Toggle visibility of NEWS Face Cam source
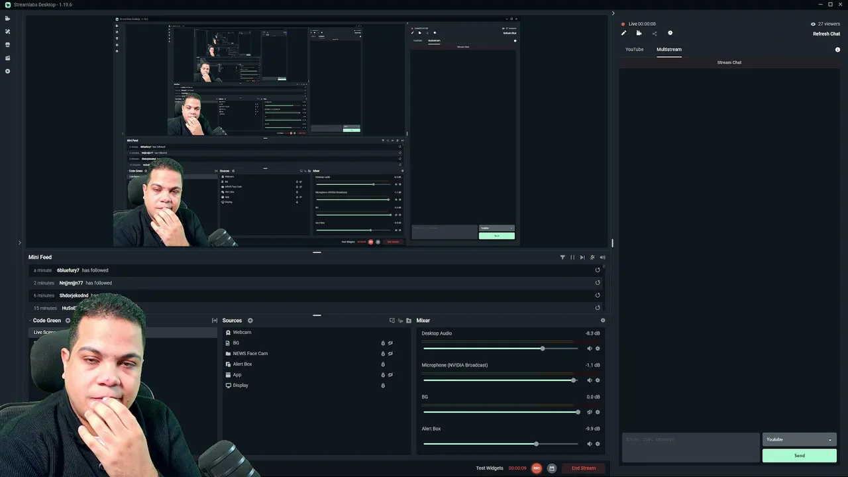This screenshot has width=848, height=477. 390,354
